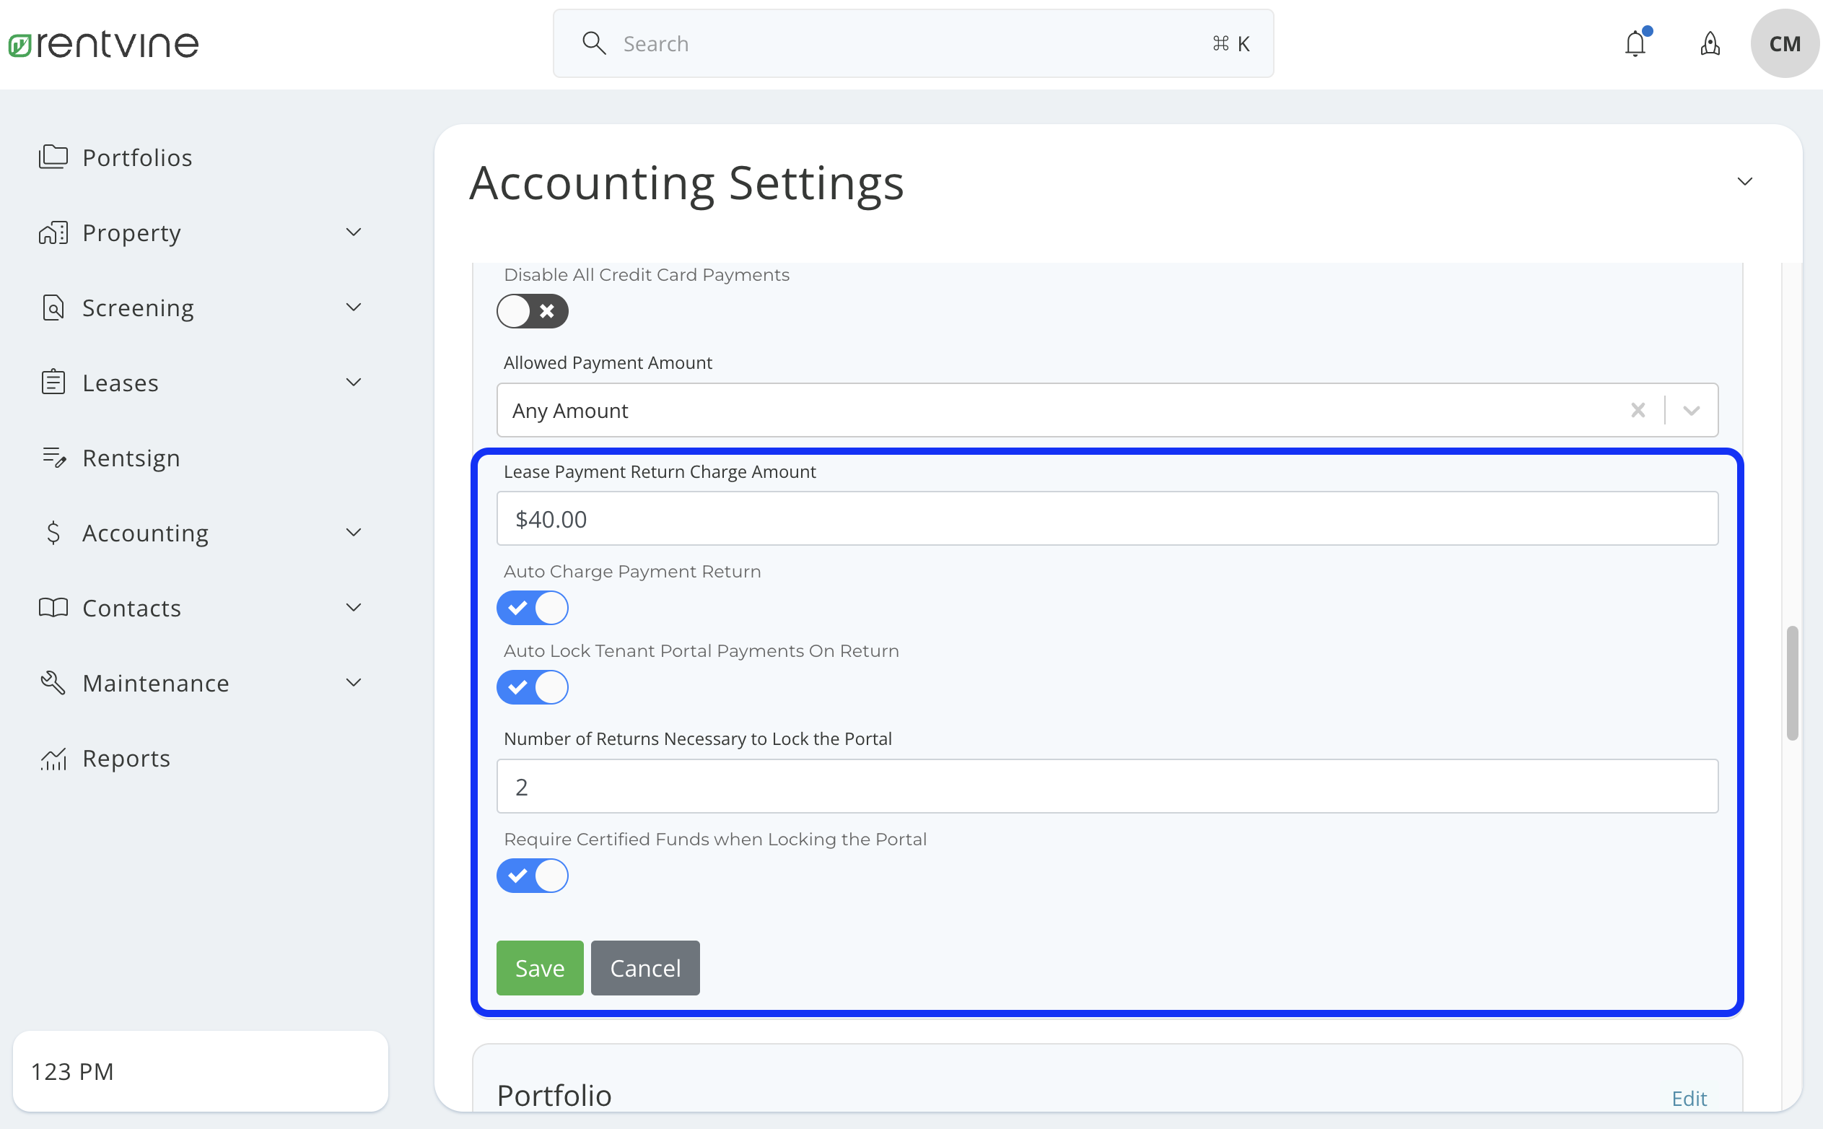Click the Rentsign signature icon
This screenshot has width=1823, height=1129.
point(53,457)
